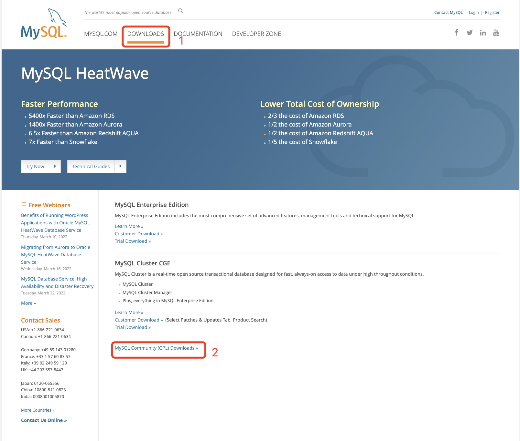Image resolution: width=520 pixels, height=441 pixels.
Task: Click the USA sales phone number
Action: click(48, 330)
